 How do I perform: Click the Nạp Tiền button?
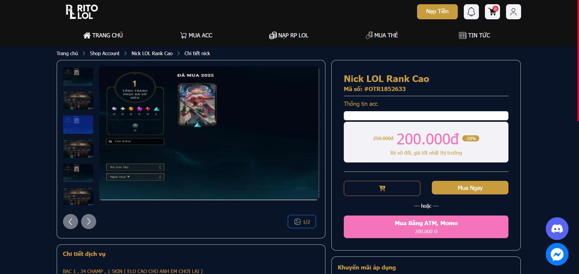click(437, 12)
